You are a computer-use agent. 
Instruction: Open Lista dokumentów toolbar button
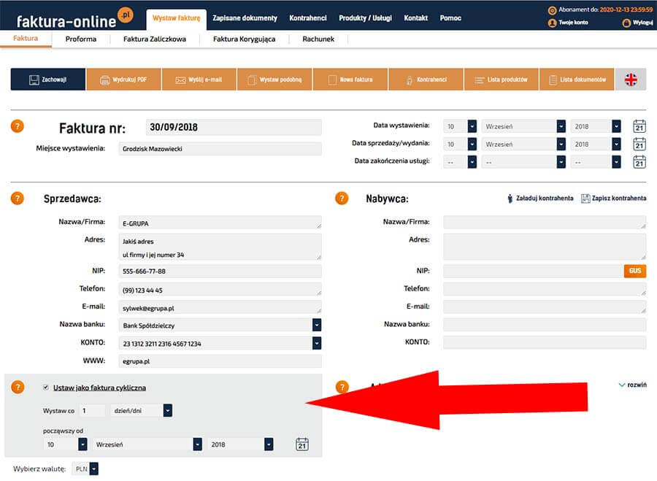(x=577, y=79)
